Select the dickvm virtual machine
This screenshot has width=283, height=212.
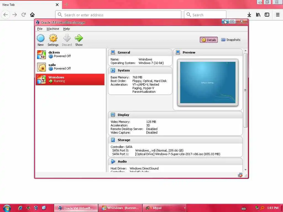[70, 54]
